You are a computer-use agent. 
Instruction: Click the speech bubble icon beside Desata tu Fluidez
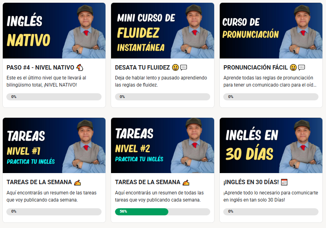184,67
